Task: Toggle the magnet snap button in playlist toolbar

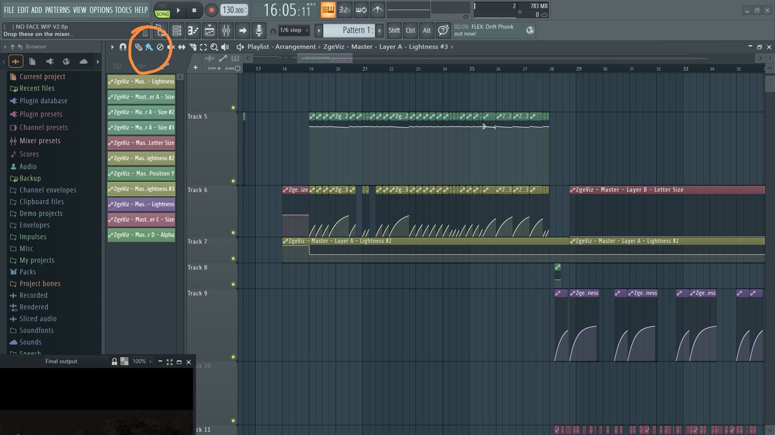Action: [122, 47]
